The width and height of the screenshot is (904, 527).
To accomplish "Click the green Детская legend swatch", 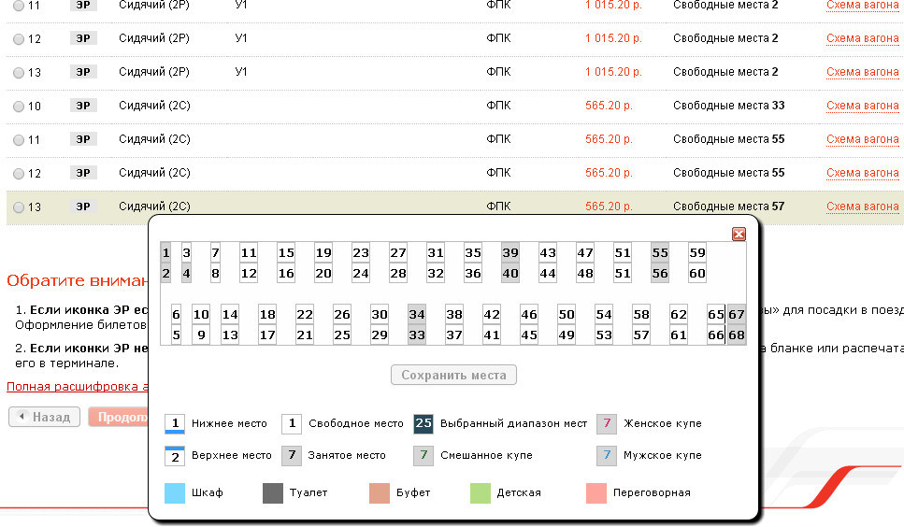I will click(481, 492).
